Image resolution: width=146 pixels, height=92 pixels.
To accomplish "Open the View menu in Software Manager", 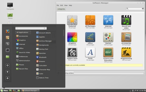I will [66, 5].
